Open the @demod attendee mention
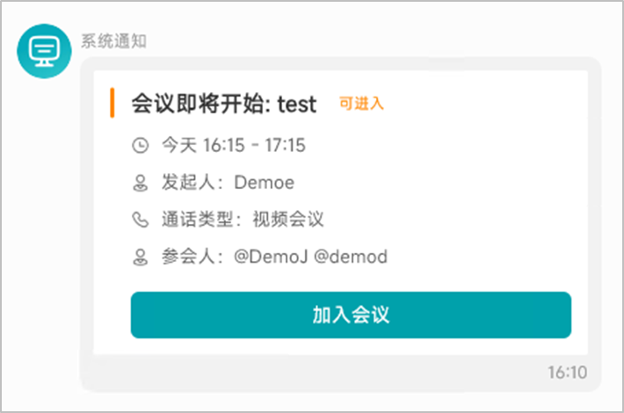This screenshot has height=413, width=624. pyautogui.click(x=351, y=257)
